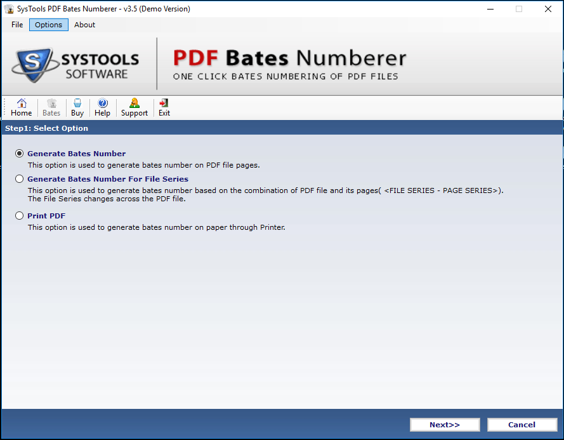Click the Cancel button
The width and height of the screenshot is (564, 440).
point(521,425)
